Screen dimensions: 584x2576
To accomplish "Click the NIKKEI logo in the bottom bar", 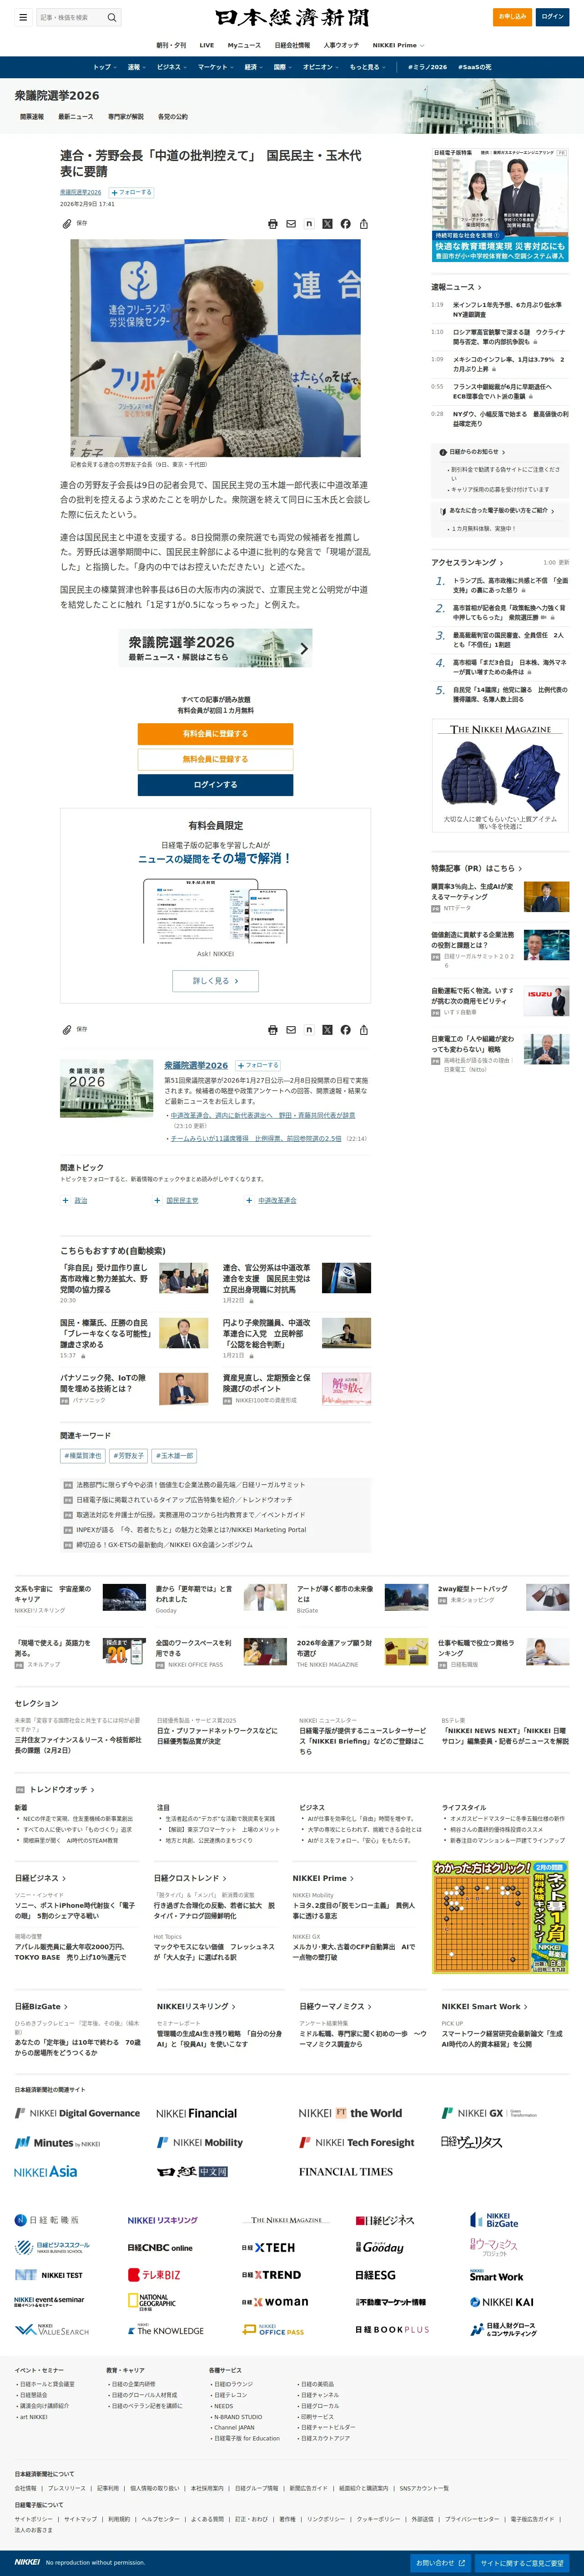I will pyautogui.click(x=27, y=2562).
